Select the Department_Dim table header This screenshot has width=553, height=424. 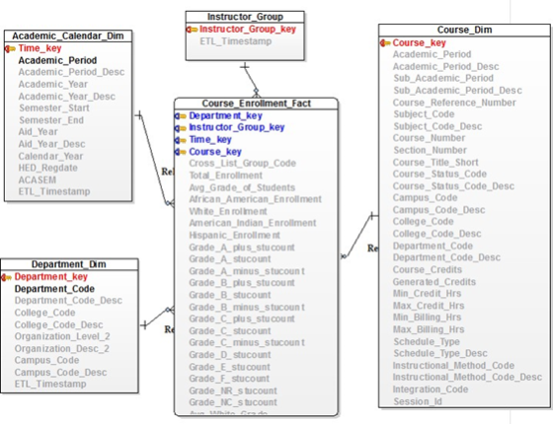[69, 264]
